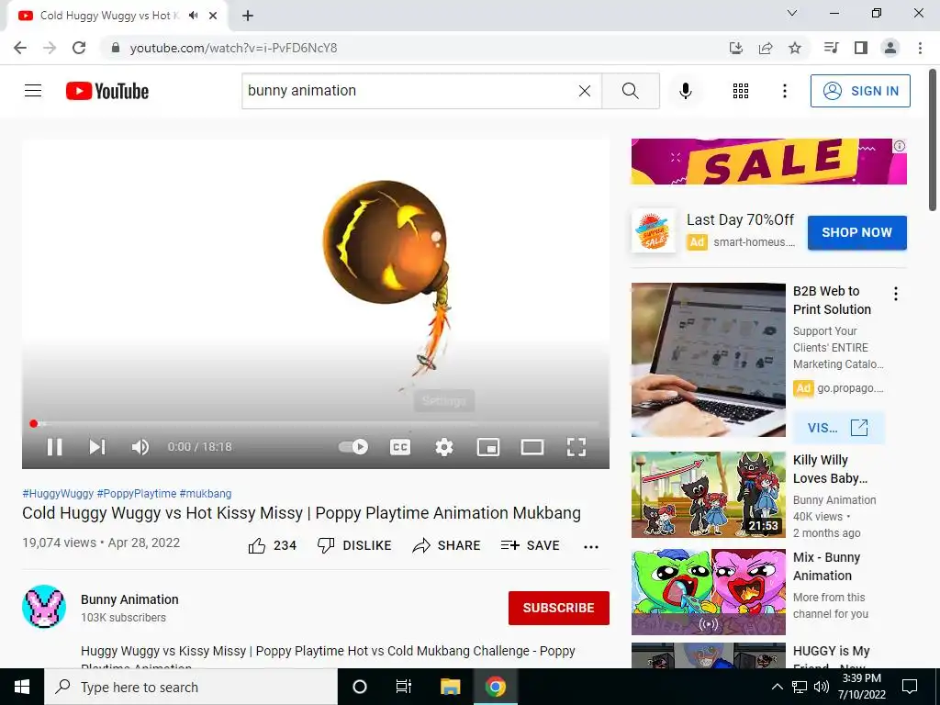
Task: Open the YouTube apps grid
Action: pos(741,91)
